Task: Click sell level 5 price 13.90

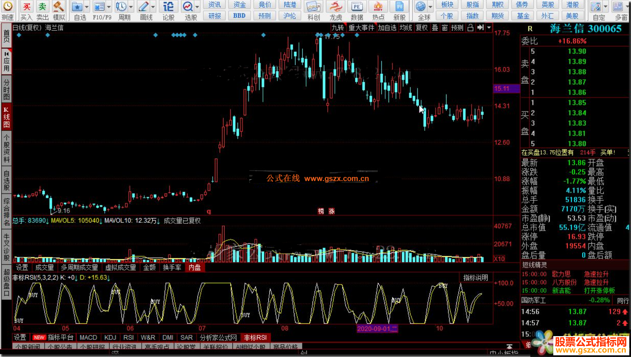Action: [577, 51]
